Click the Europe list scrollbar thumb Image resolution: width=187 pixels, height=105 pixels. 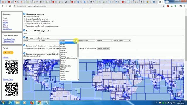(78, 50)
